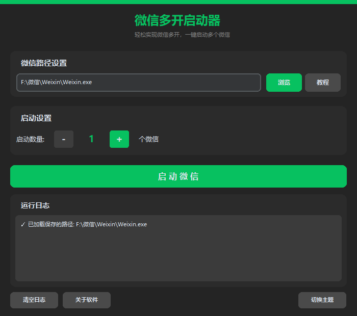
Task: Increase launch count with plus button
Action: (x=119, y=139)
